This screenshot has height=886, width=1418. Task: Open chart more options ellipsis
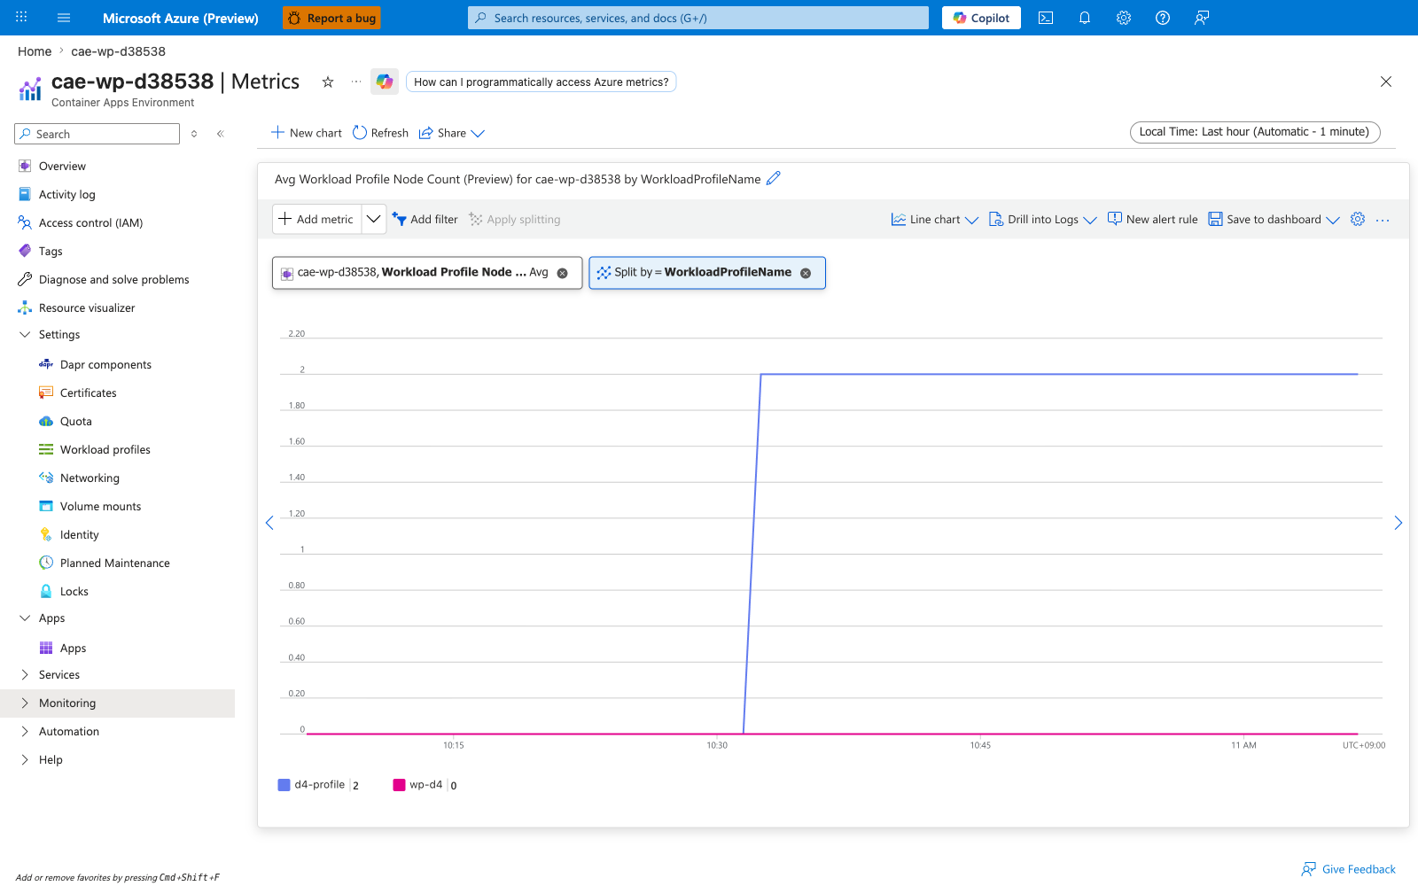(1383, 220)
